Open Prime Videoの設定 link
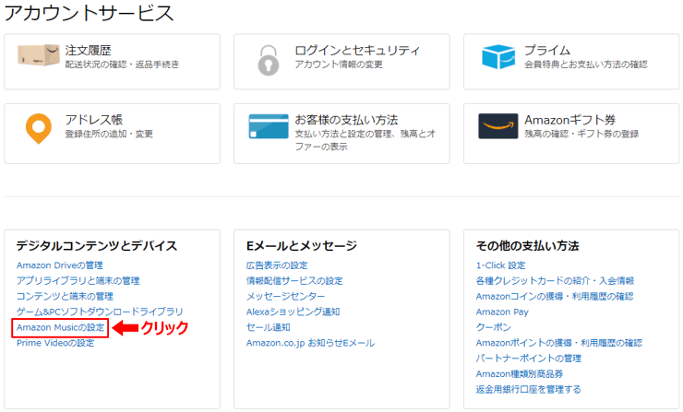This screenshot has width=683, height=412. (55, 343)
